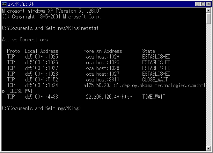
Task: Click the Local Address column header
Action: click(x=41, y=51)
